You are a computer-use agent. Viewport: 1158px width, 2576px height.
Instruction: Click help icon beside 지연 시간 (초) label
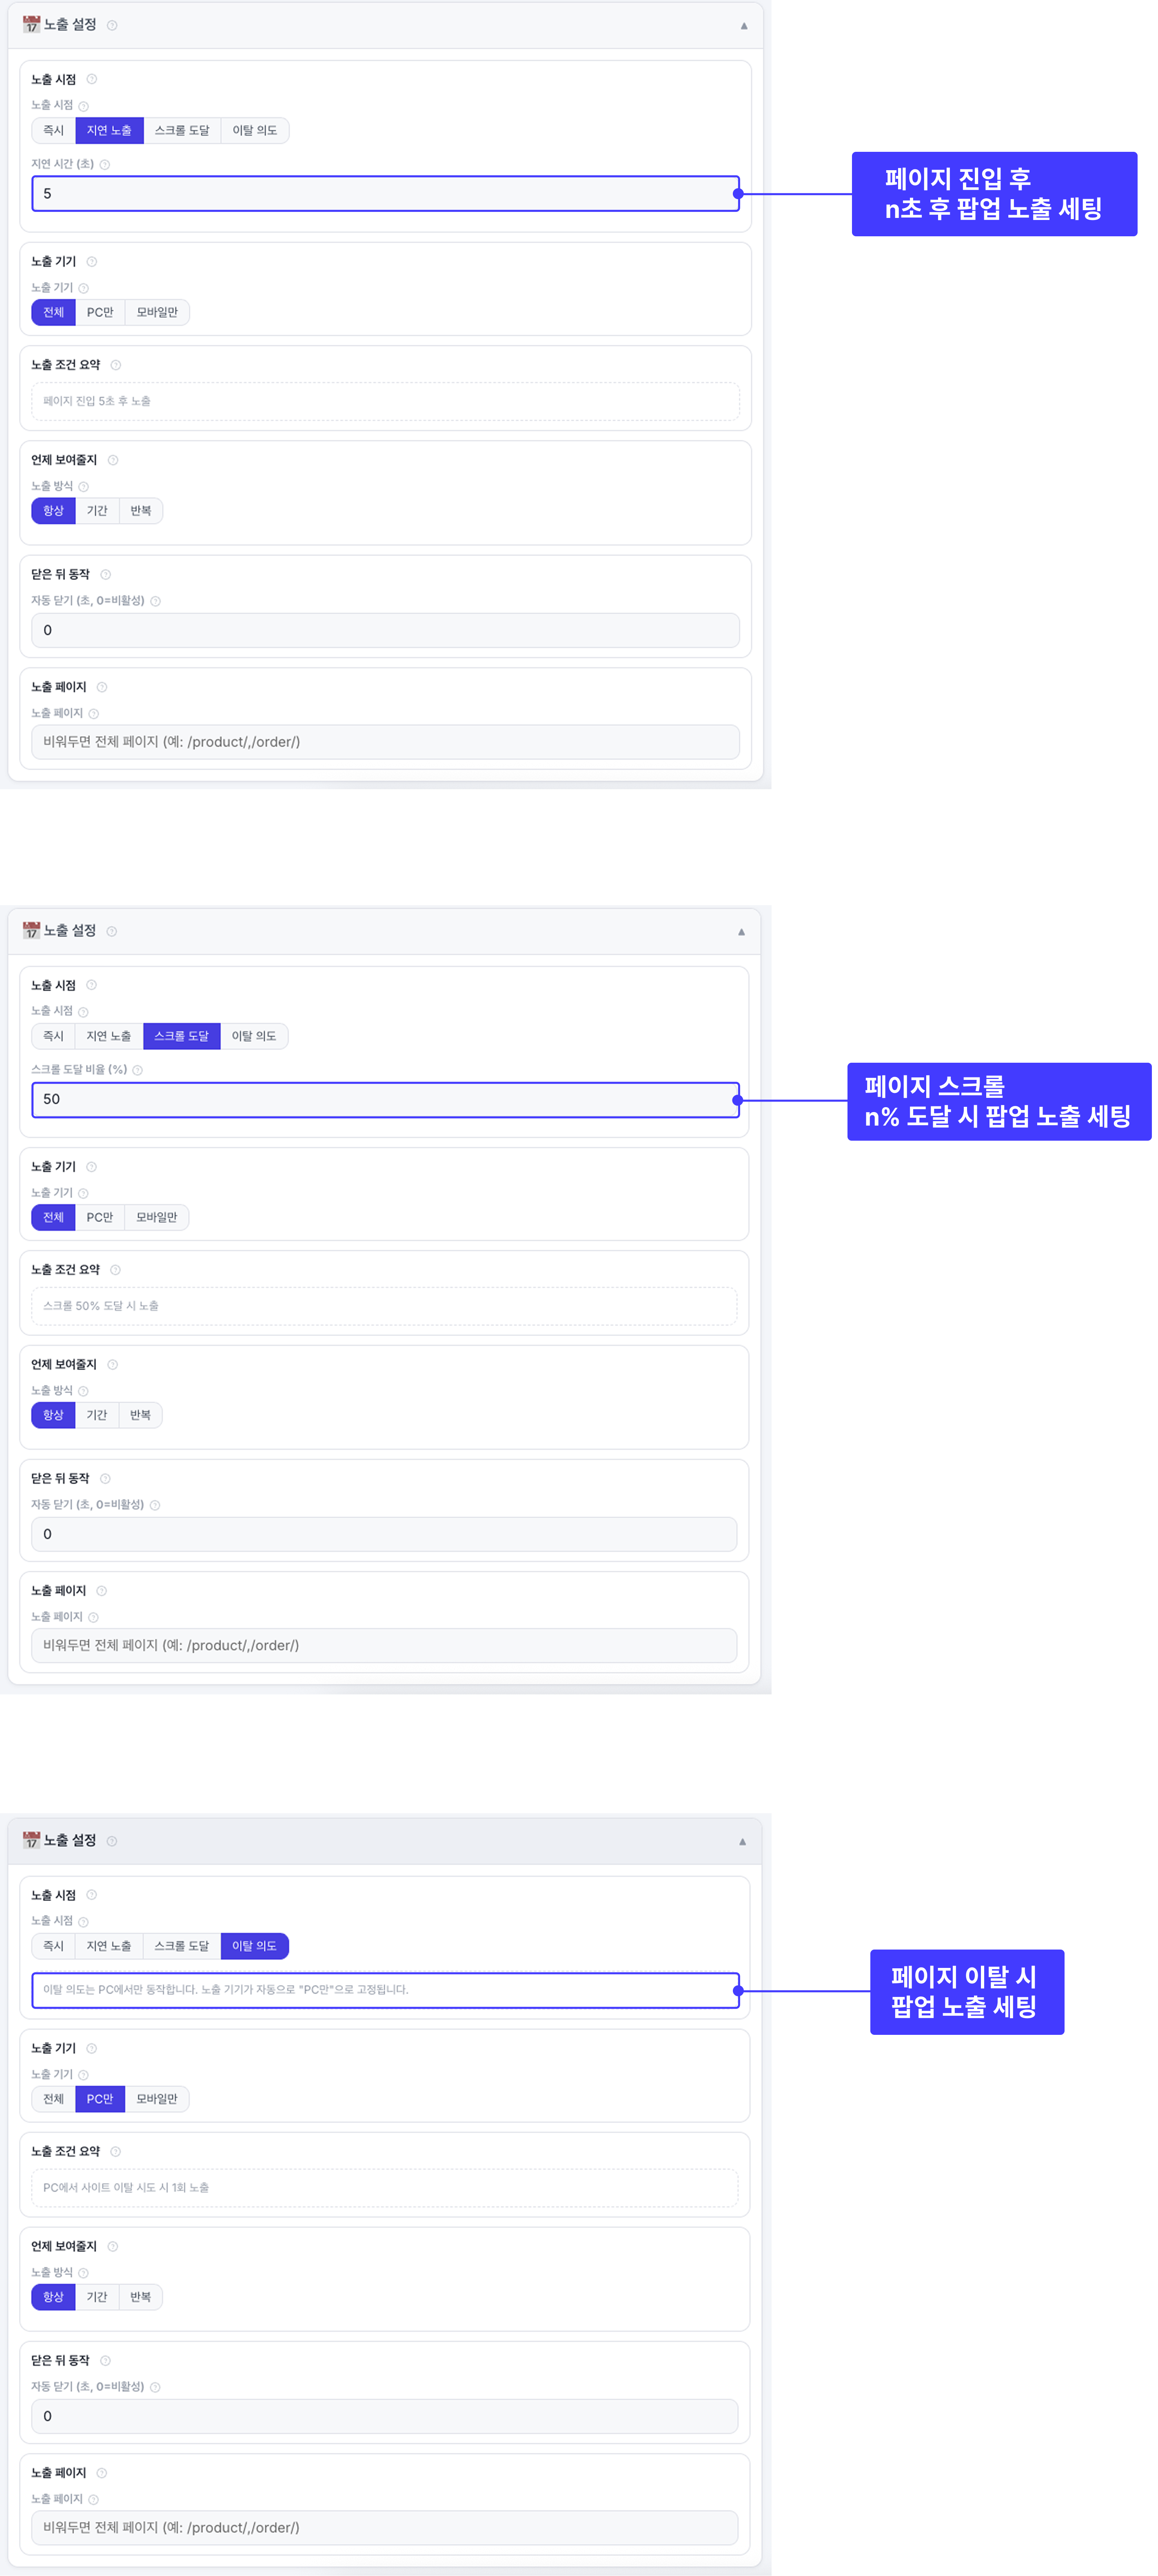coord(105,165)
